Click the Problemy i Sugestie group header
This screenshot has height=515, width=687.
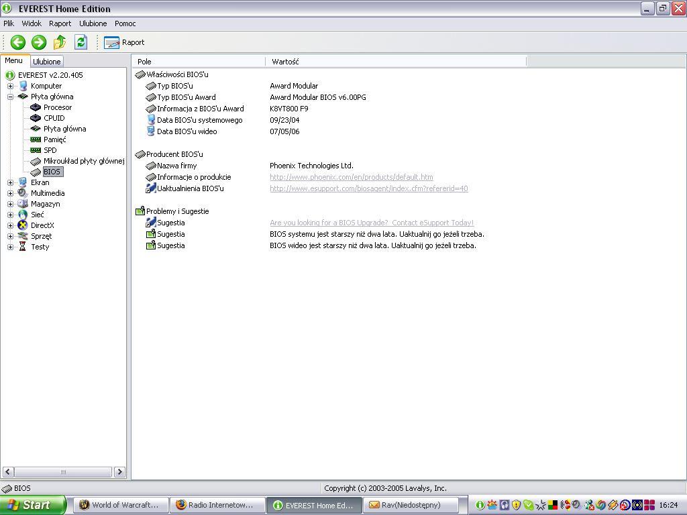click(172, 211)
